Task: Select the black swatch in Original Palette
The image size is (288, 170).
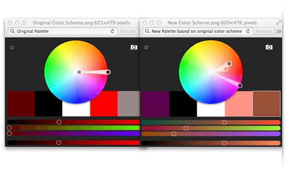Action: pyautogui.click(x=48, y=104)
